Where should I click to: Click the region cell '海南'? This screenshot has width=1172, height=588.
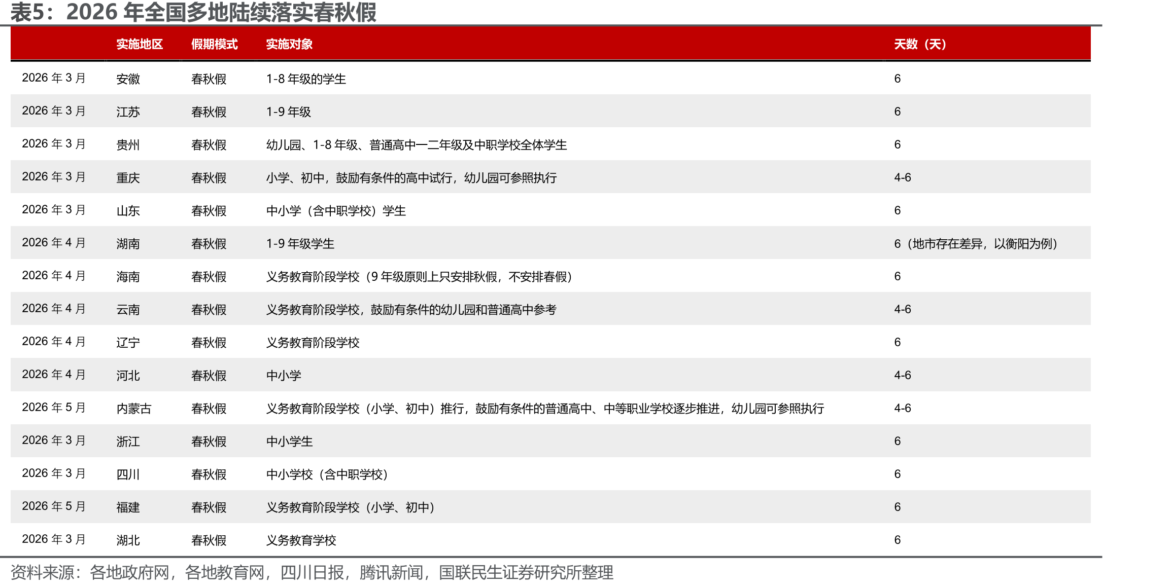coord(128,276)
